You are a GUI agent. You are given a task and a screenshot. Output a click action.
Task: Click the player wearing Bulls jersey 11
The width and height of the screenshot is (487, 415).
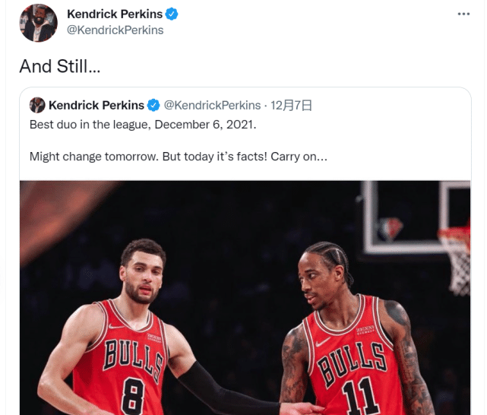[x=357, y=329]
